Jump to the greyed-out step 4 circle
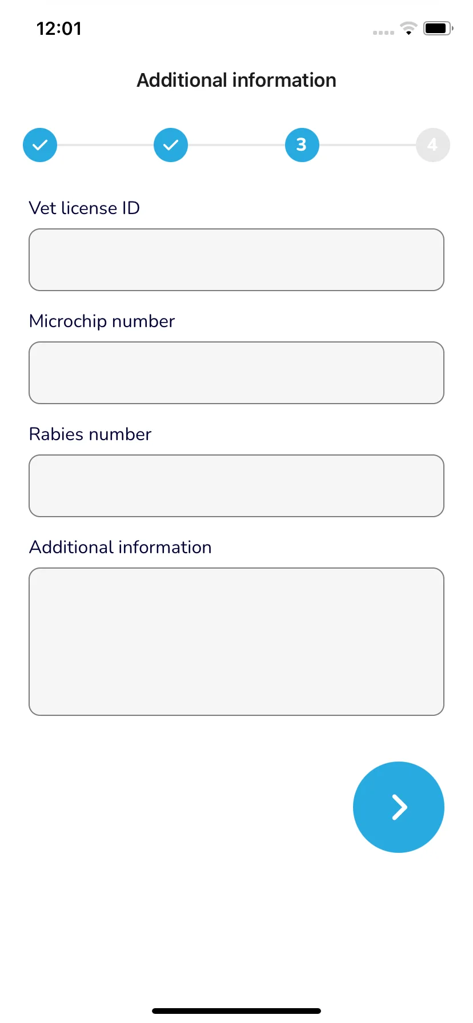The height and width of the screenshot is (1023, 473). (432, 145)
